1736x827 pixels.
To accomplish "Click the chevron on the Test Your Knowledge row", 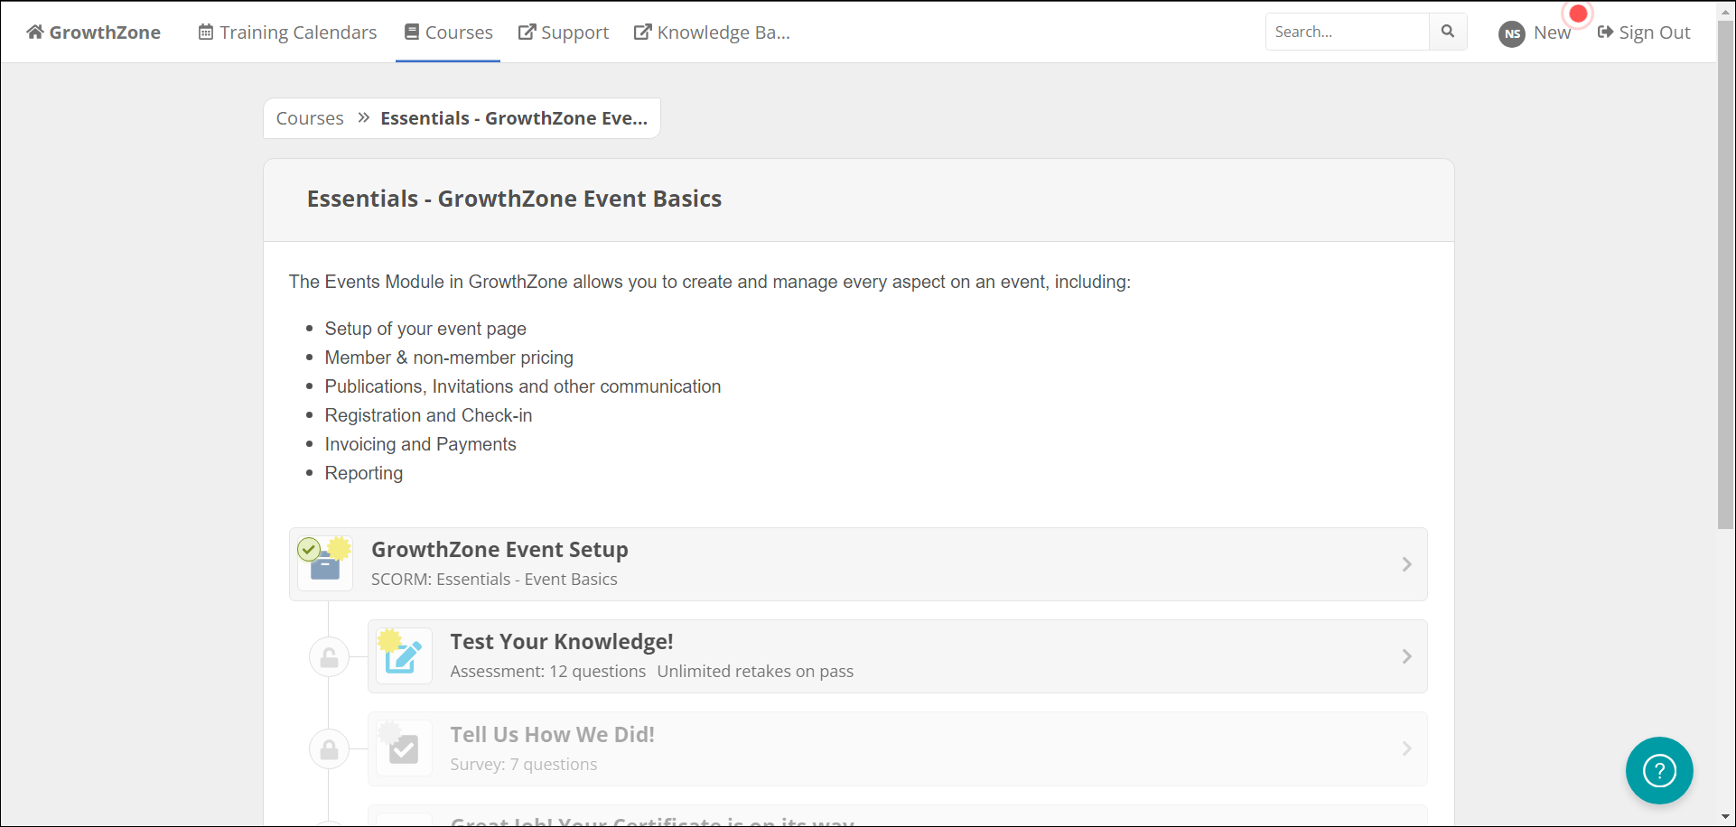I will 1406,656.
